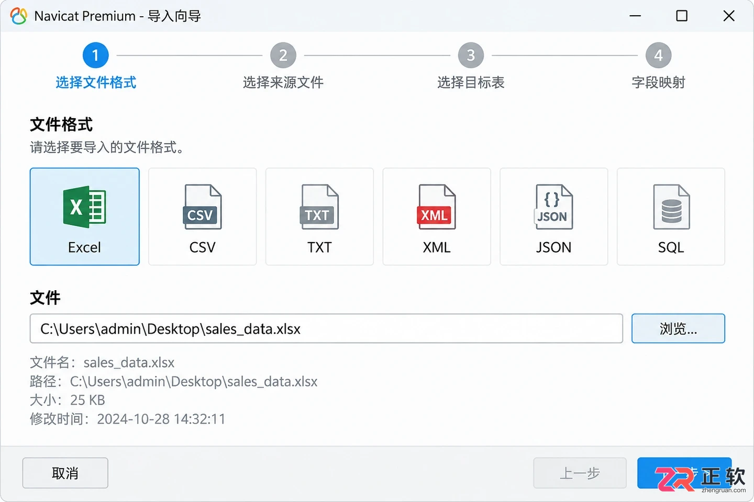754x502 pixels.
Task: Click the 浏览... browse button
Action: click(x=678, y=328)
